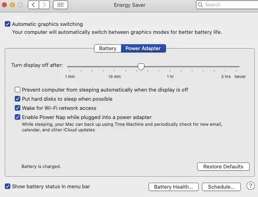Disable Automatic graphics switching checkbox
This screenshot has height=197, width=258.
(8, 24)
